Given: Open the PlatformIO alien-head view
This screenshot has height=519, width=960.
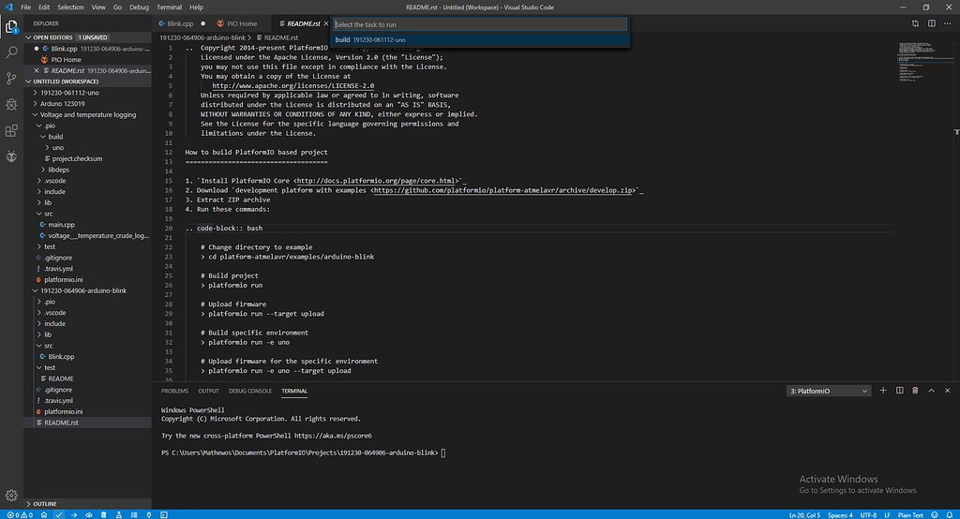Looking at the screenshot, I should pyautogui.click(x=11, y=156).
